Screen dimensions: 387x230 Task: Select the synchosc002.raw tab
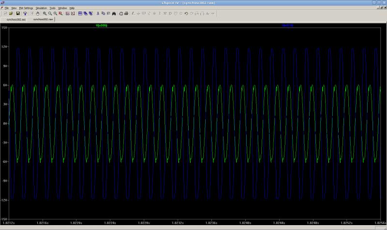(43, 19)
